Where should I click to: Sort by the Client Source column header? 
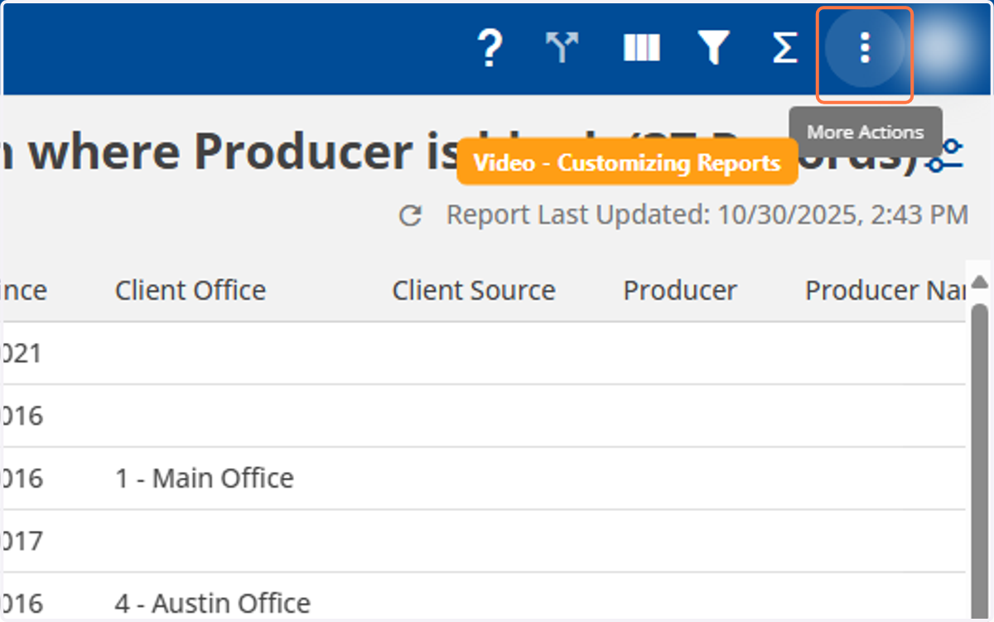tap(474, 291)
